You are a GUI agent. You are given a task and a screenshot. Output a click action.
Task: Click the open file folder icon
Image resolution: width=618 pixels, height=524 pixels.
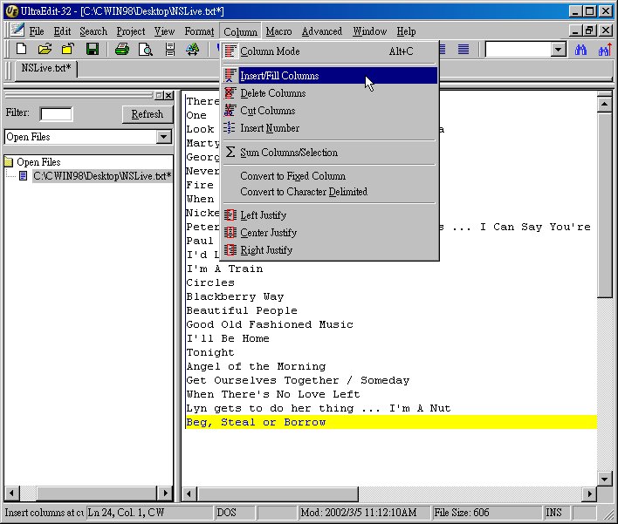[x=45, y=50]
